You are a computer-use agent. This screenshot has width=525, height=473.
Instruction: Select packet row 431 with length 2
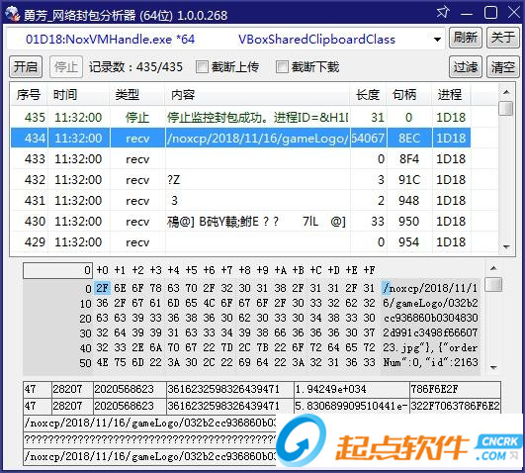coord(240,201)
